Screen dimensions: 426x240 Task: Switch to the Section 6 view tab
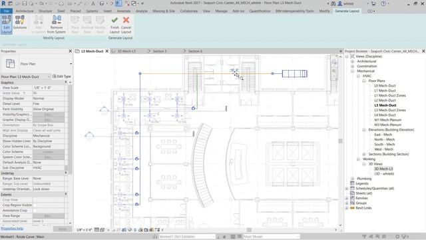tap(195, 51)
